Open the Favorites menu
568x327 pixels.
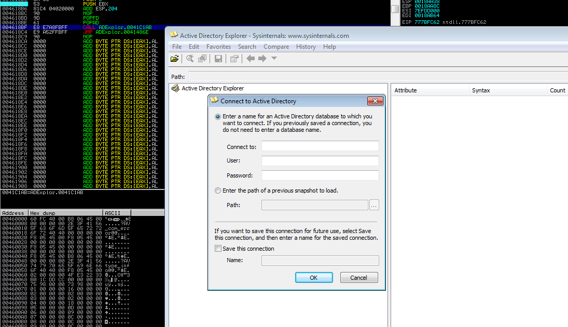click(218, 47)
